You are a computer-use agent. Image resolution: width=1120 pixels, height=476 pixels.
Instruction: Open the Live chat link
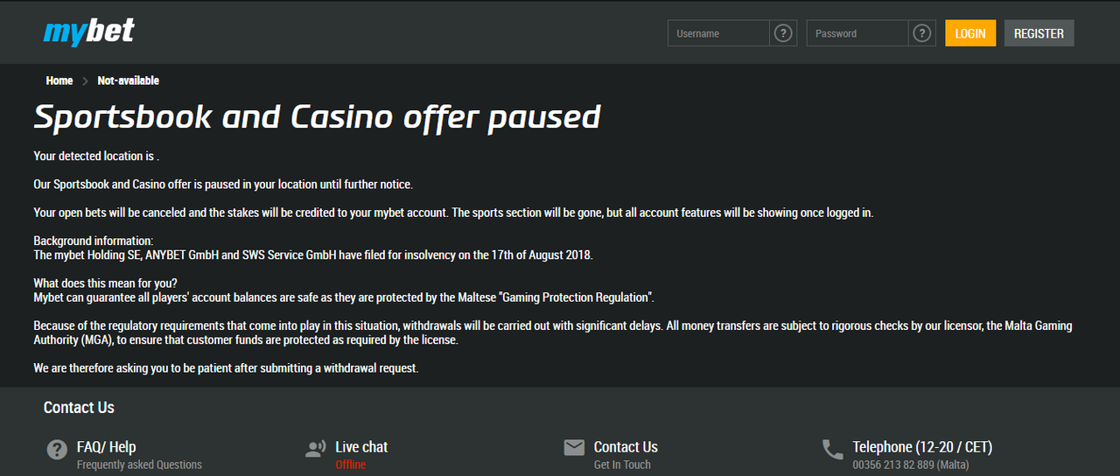click(x=361, y=447)
